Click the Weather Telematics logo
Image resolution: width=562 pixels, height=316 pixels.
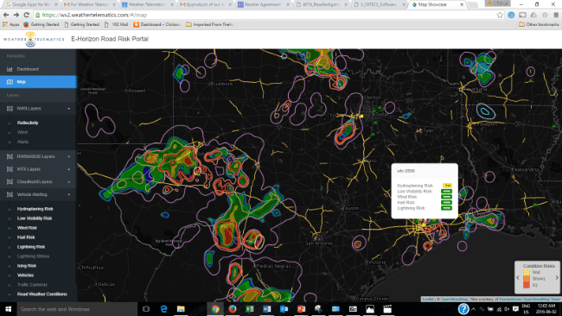[34, 39]
